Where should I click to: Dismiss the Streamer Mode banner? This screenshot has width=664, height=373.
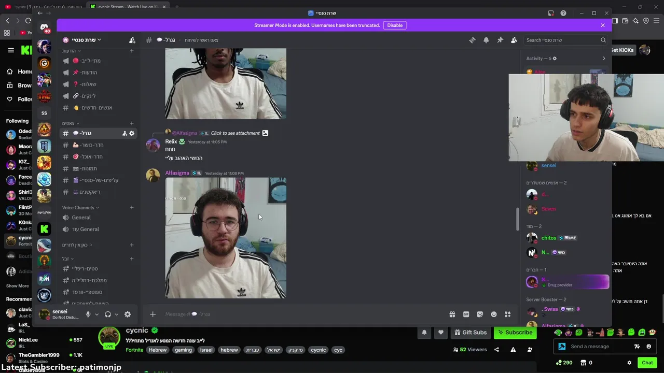[603, 25]
